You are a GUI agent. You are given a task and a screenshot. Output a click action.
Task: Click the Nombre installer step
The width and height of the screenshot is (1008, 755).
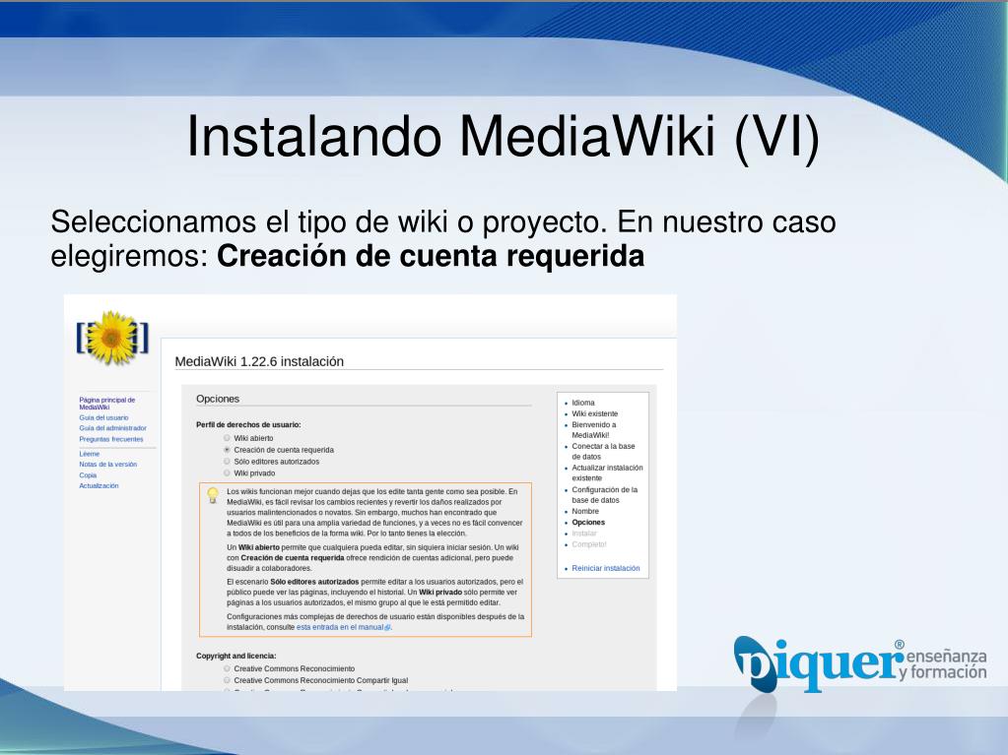(x=585, y=511)
